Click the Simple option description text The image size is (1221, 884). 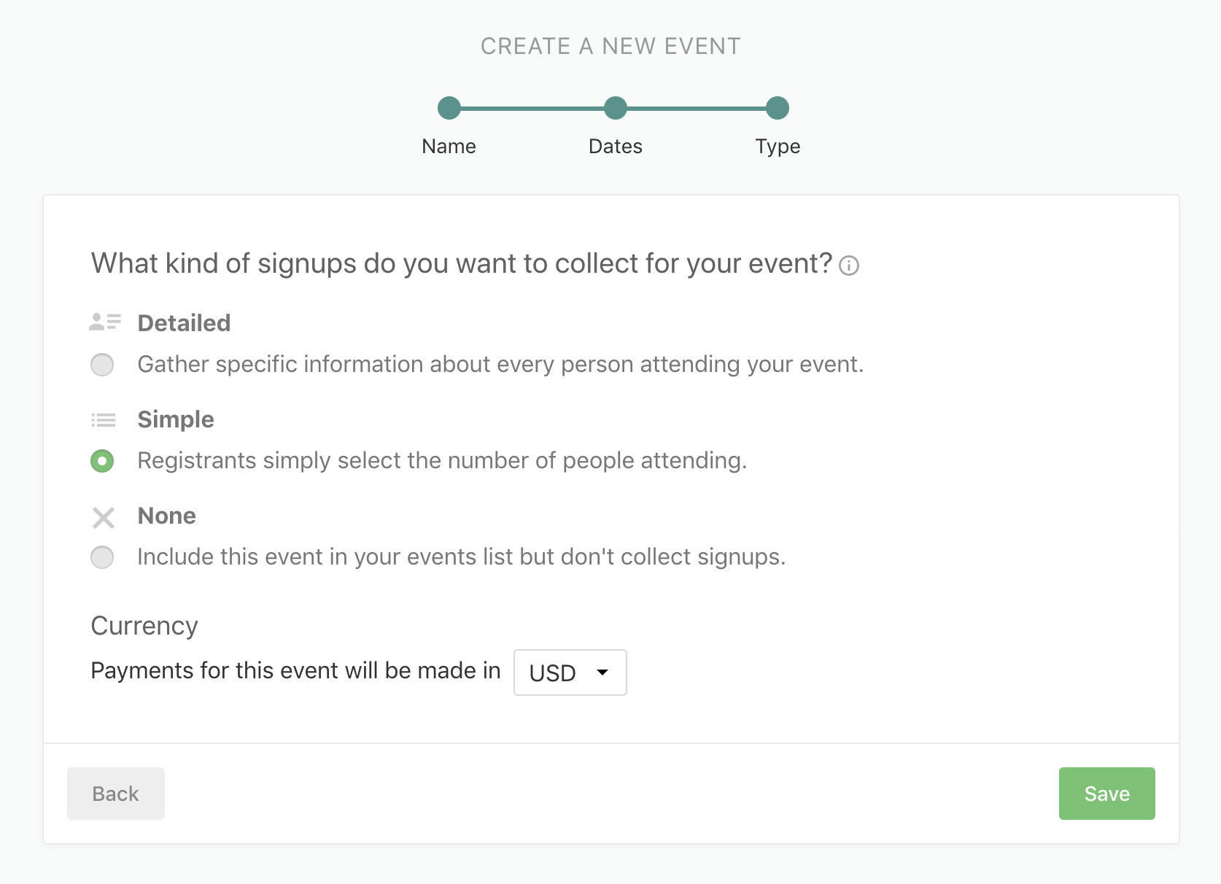(x=442, y=461)
